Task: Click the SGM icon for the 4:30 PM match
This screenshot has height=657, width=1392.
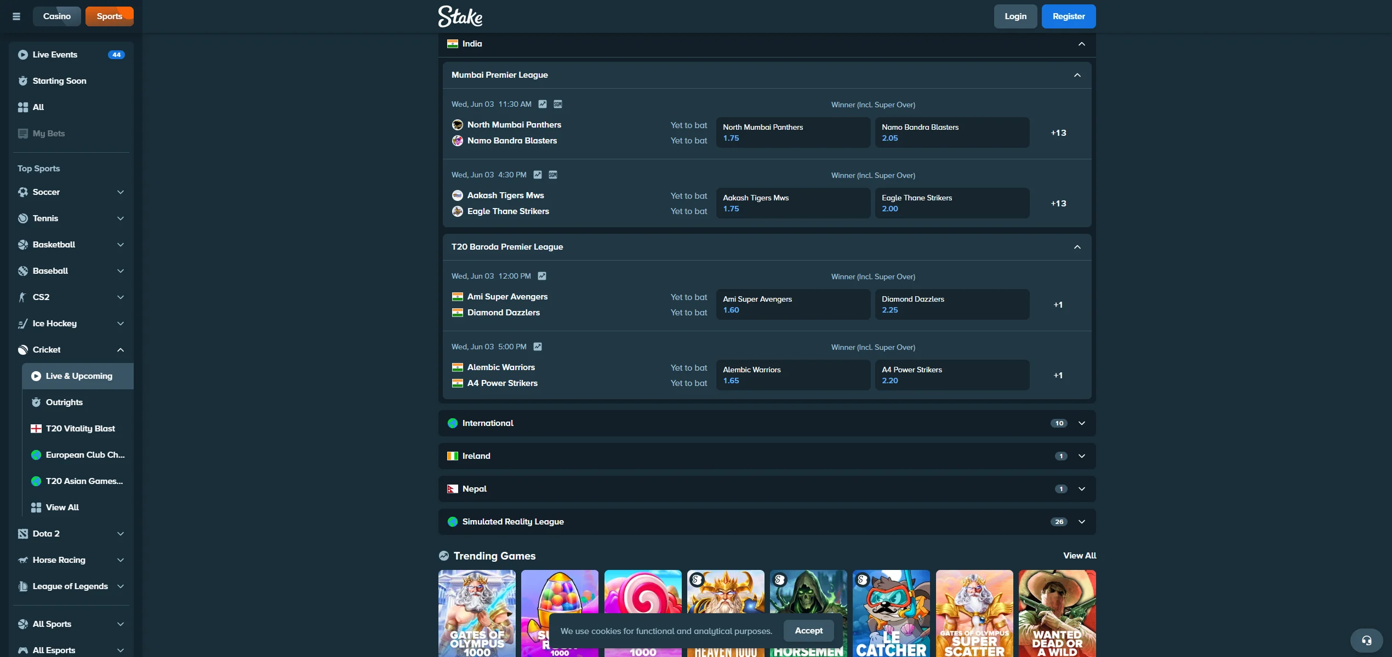Action: [553, 175]
